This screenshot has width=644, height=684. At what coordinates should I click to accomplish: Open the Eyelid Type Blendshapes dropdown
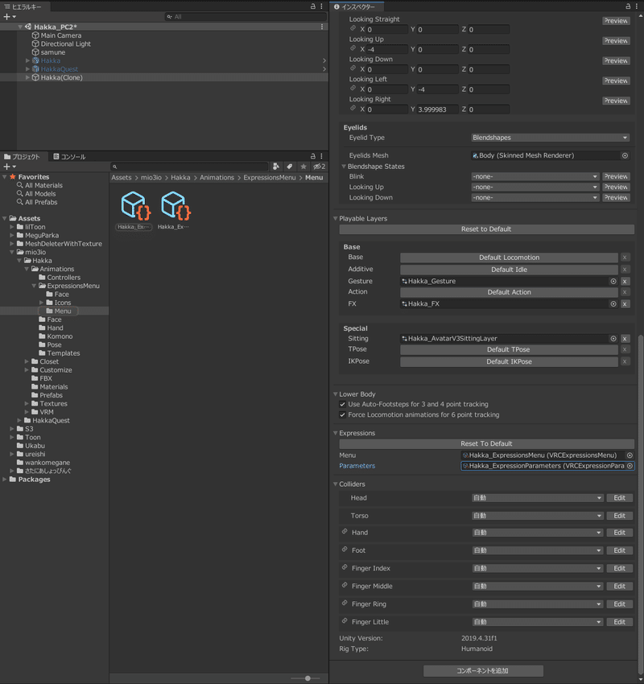[550, 138]
